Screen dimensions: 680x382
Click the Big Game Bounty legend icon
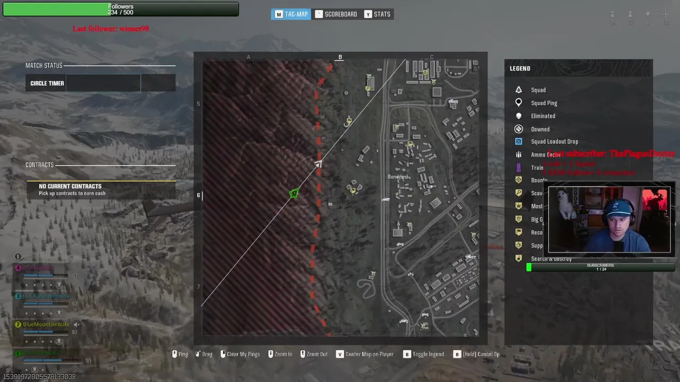518,219
